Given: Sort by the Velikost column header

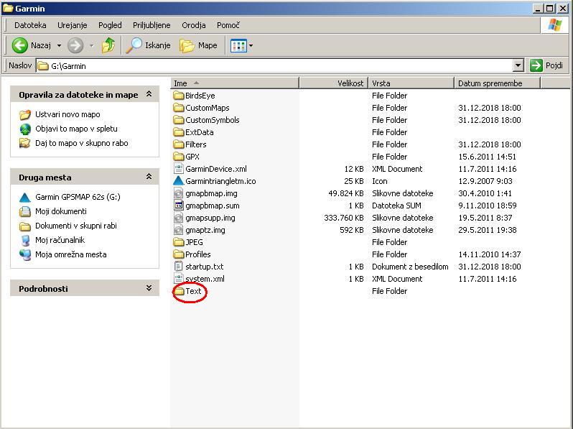Looking at the screenshot, I should (x=334, y=83).
